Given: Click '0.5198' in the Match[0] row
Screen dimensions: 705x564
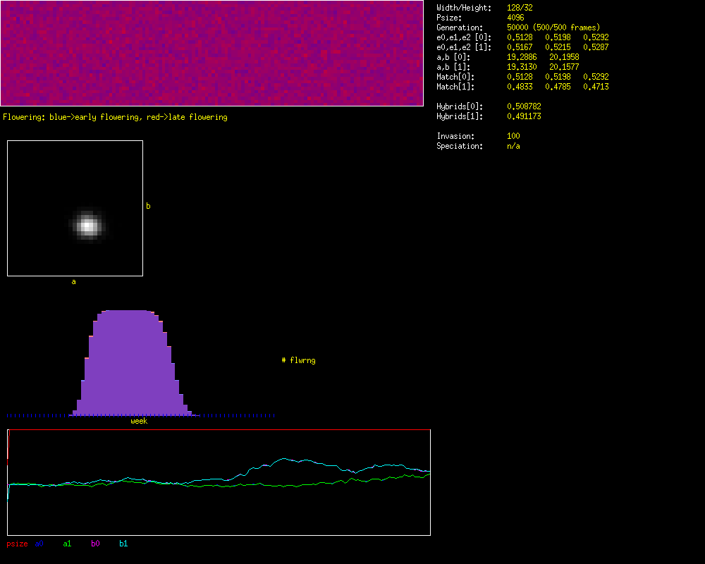Looking at the screenshot, I should click(x=558, y=78).
